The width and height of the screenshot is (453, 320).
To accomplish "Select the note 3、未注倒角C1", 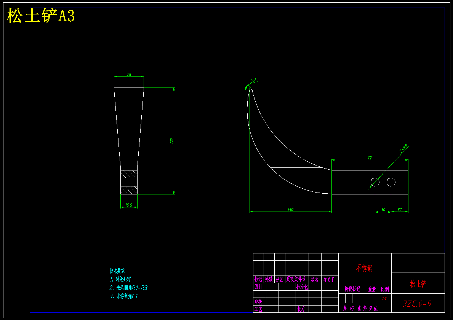I will pos(124,296).
